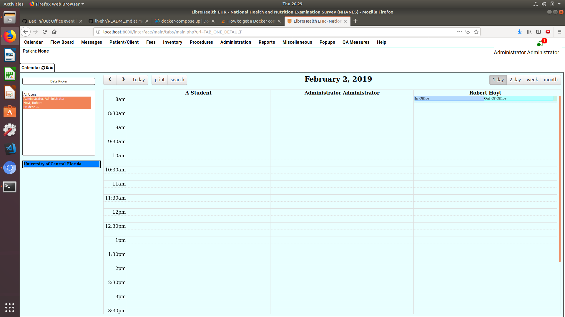The height and width of the screenshot is (317, 565).
Task: Switch calendar to 2 day view
Action: (515, 80)
